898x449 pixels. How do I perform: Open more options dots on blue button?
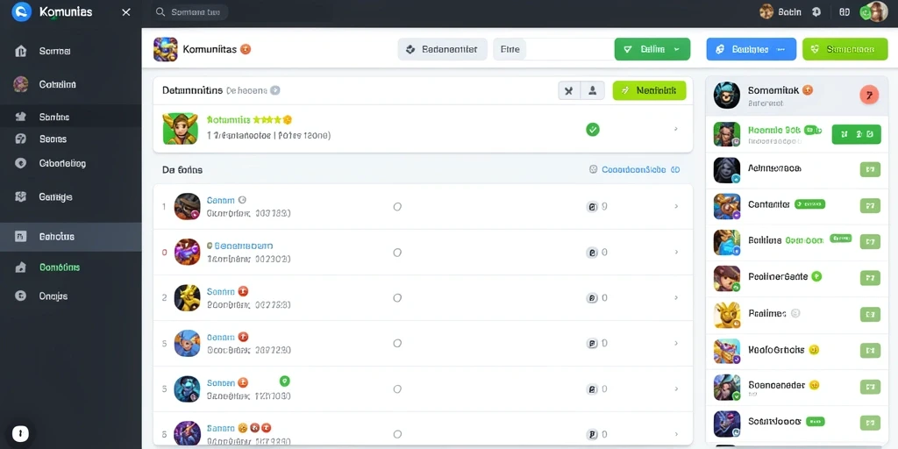pos(780,50)
